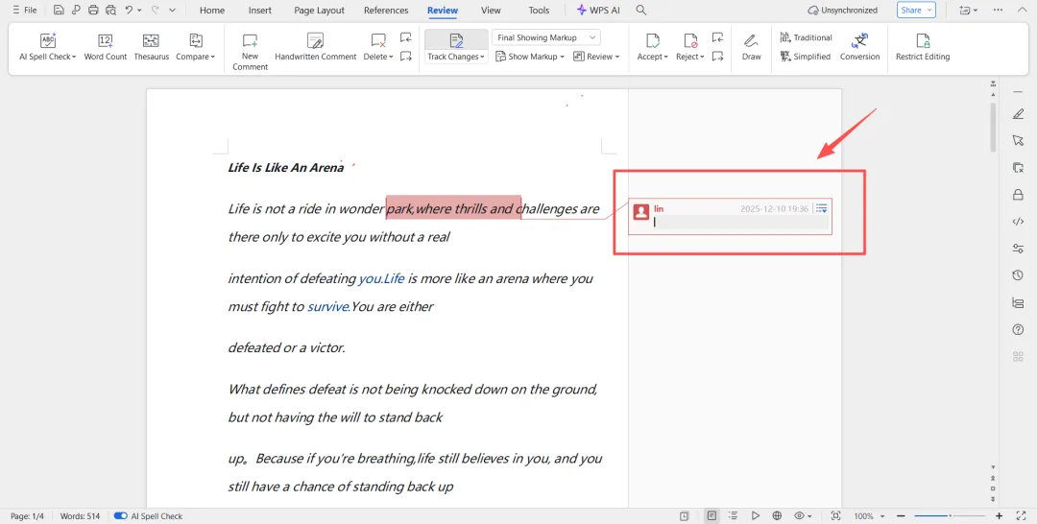Undo the last action
The height and width of the screenshot is (524, 1037).
coord(129,10)
